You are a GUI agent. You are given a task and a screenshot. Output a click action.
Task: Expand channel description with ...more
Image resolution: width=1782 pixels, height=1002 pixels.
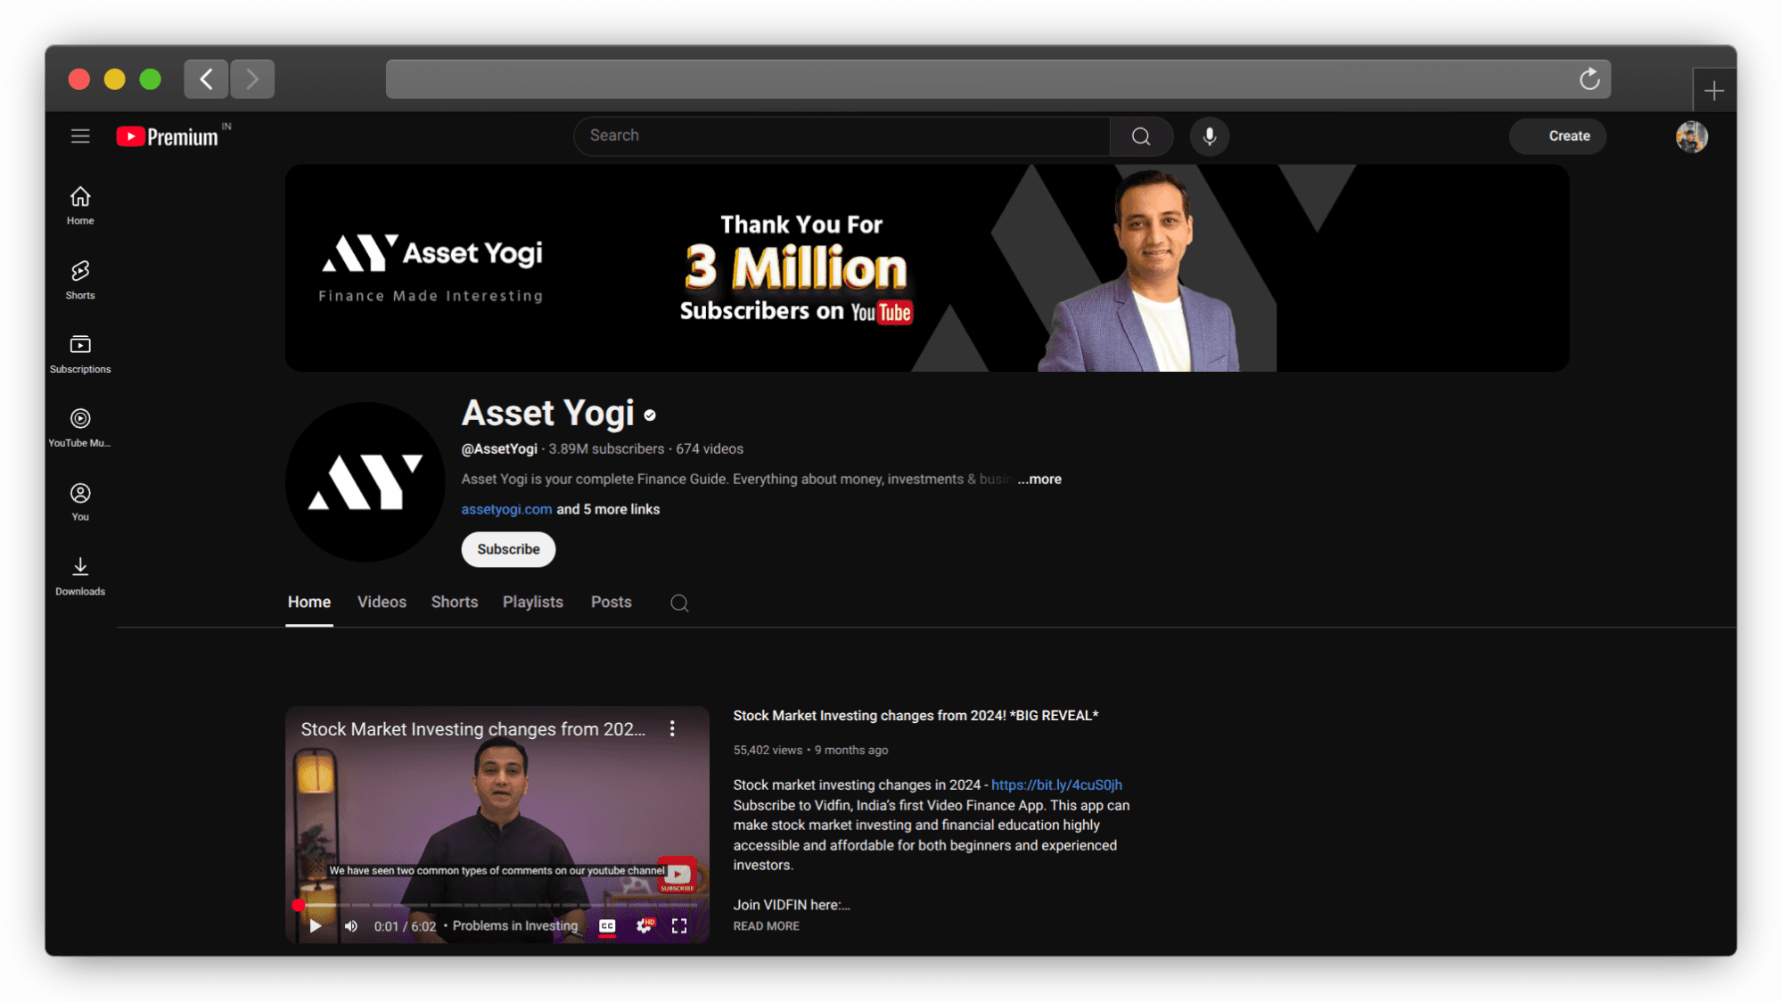(1039, 480)
